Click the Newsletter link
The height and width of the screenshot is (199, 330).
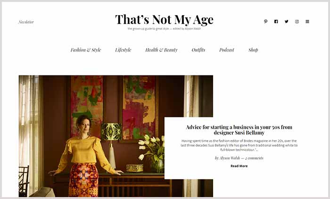click(x=26, y=22)
